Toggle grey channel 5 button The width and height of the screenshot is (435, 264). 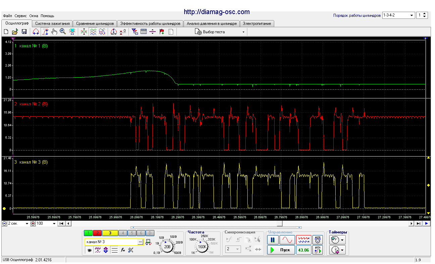coord(132,233)
